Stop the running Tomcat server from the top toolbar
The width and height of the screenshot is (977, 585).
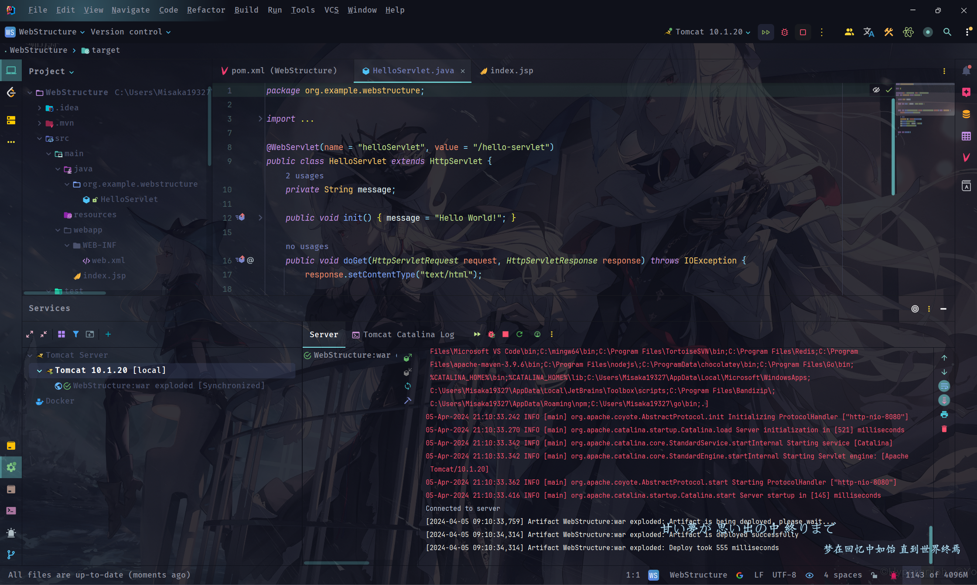(803, 32)
